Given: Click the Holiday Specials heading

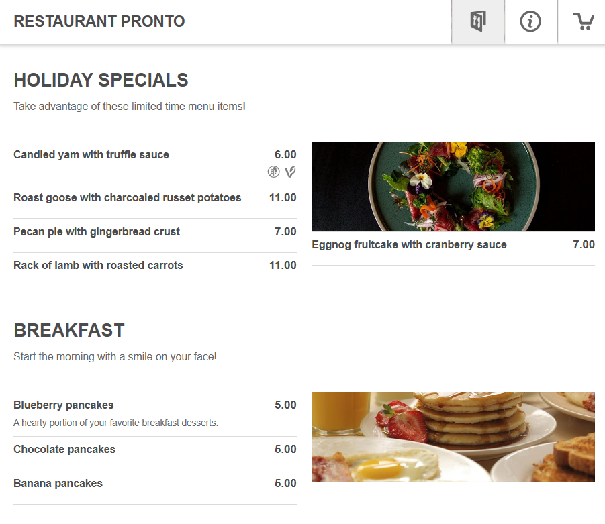Looking at the screenshot, I should coord(101,81).
